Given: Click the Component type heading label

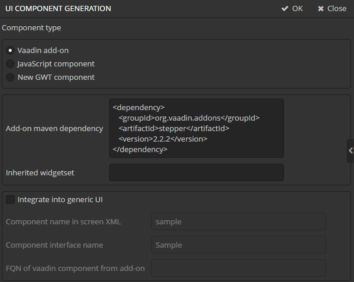Looking at the screenshot, I should click(31, 27).
